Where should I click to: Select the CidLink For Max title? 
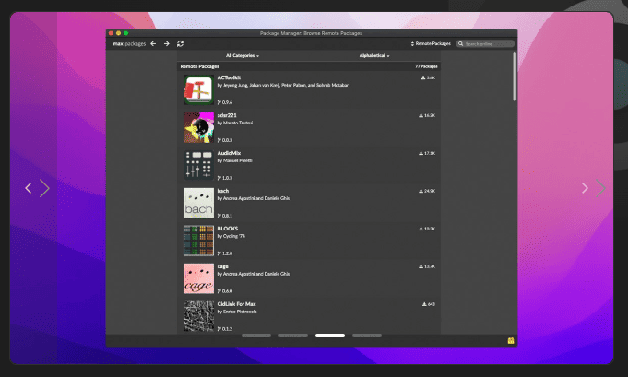tap(236, 304)
